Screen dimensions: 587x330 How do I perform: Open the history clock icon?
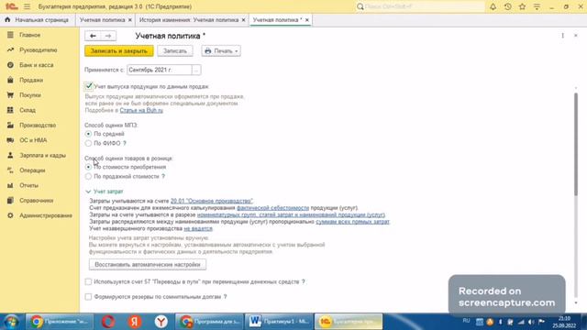point(507,6)
